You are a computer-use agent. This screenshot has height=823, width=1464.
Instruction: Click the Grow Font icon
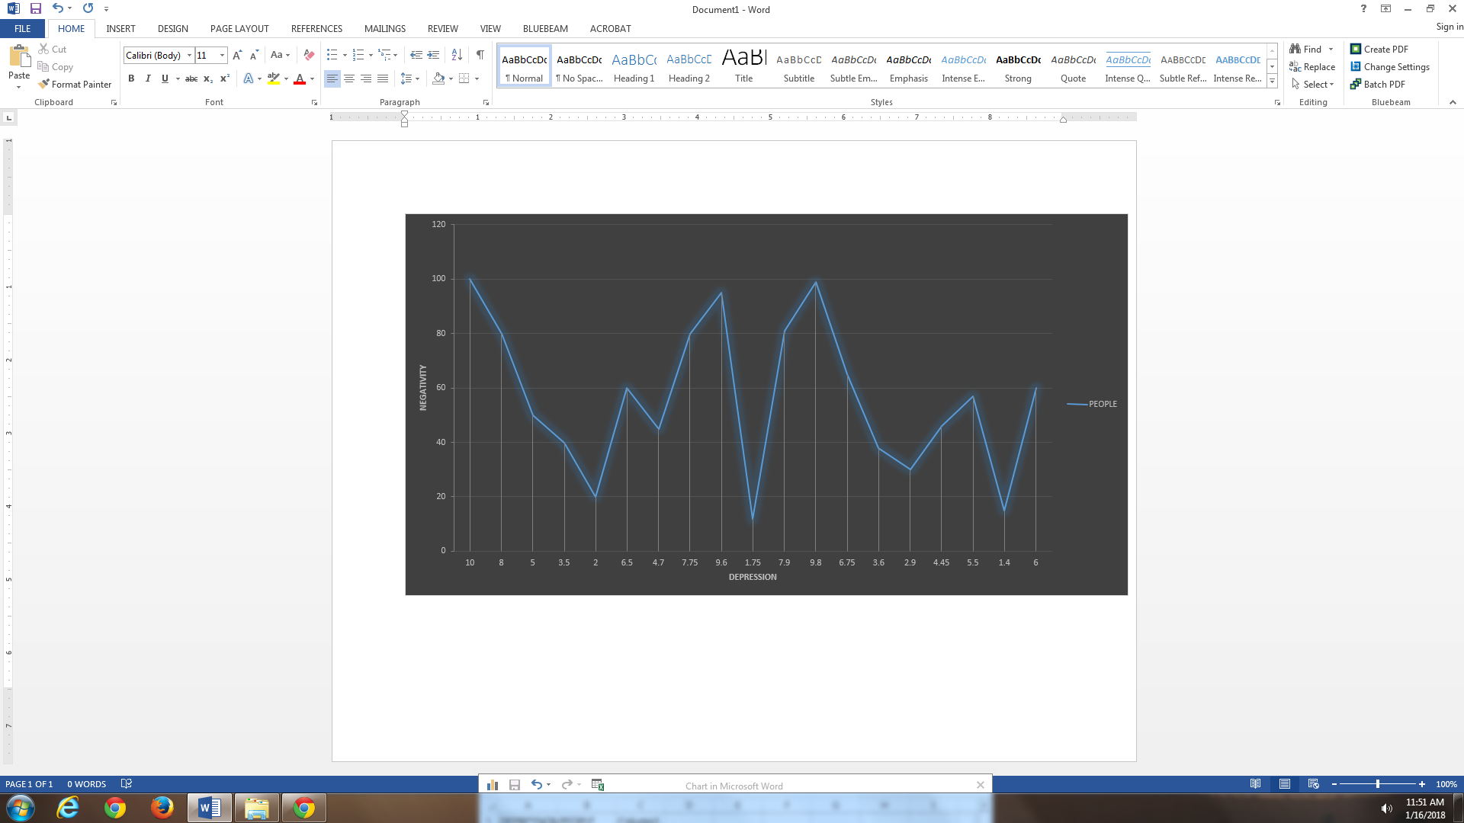[237, 55]
